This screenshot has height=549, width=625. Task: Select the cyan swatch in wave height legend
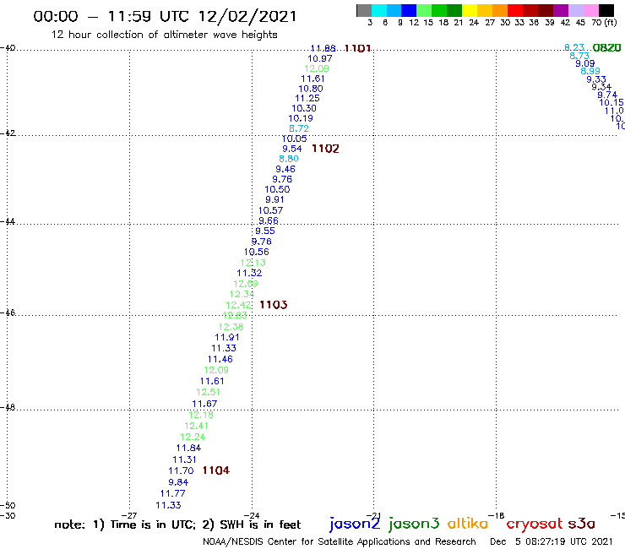[x=378, y=10]
